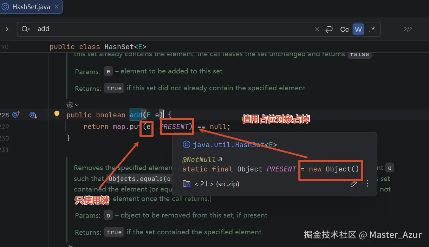The image size is (429, 247).
Task: Click 'map' in the return statement
Action: (x=120, y=126)
